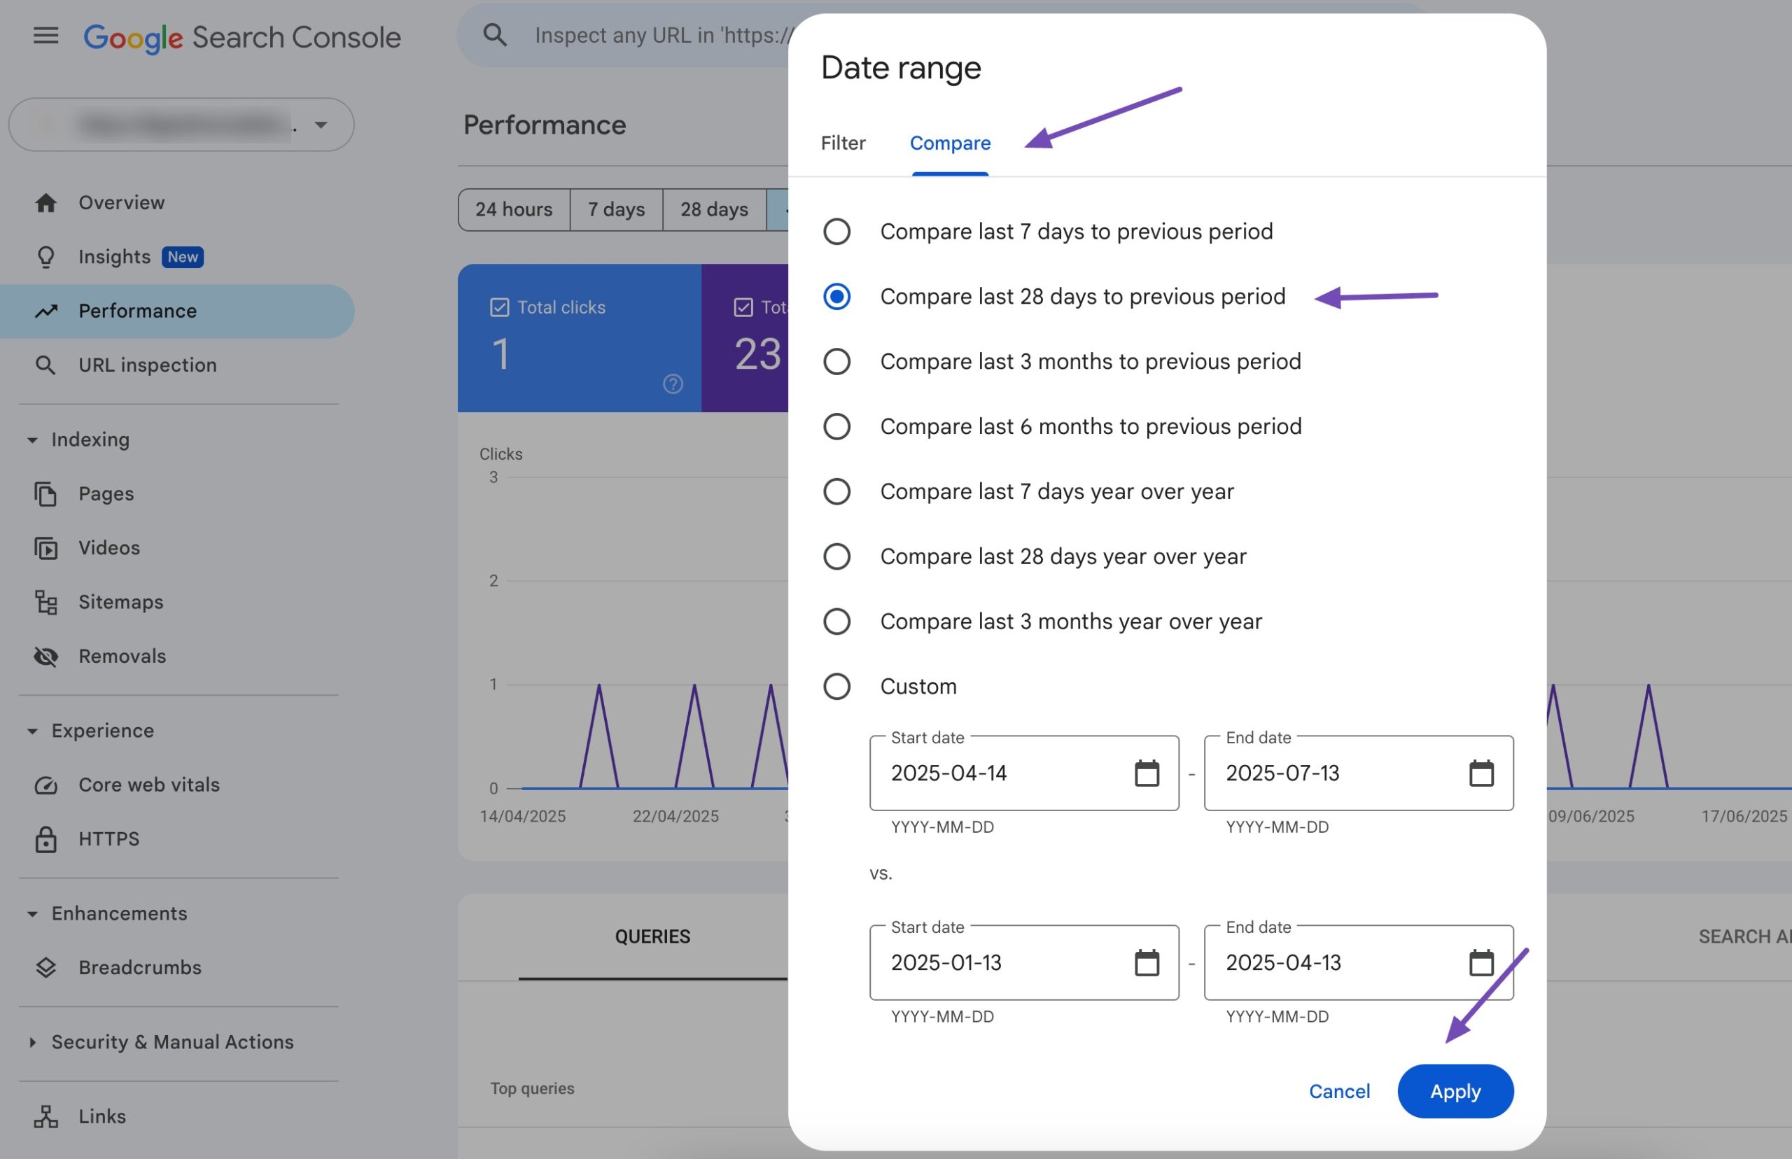The height and width of the screenshot is (1159, 1792).
Task: Open the navigation hamburger menu
Action: click(x=44, y=34)
